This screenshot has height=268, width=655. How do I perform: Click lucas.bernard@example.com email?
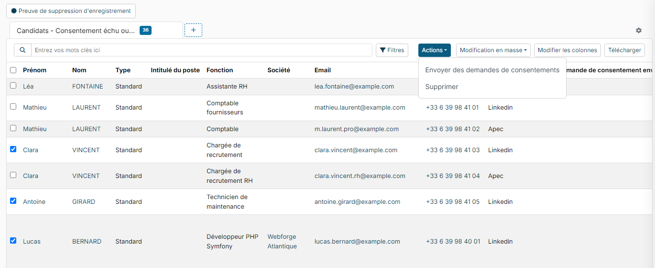pos(357,242)
